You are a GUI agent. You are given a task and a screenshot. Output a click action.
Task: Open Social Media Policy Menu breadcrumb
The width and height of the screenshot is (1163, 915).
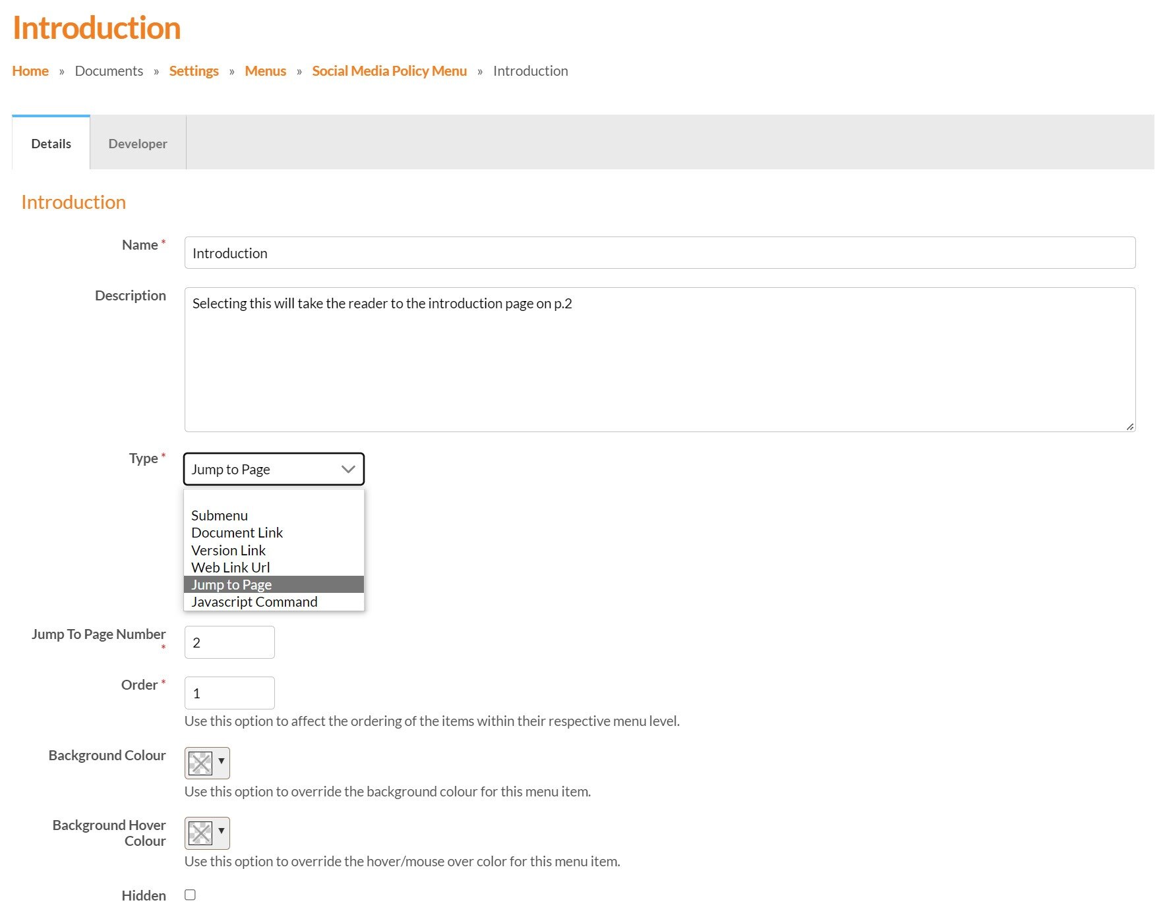coord(389,71)
